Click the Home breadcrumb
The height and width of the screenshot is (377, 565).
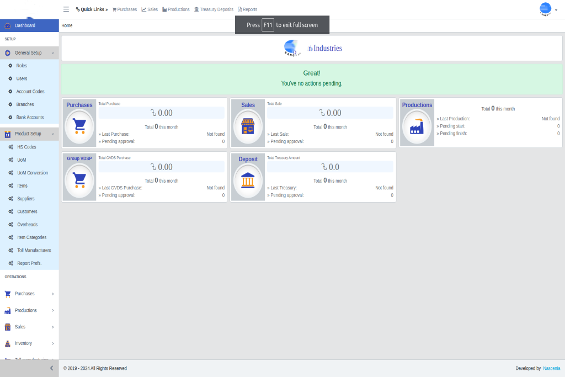(67, 25)
